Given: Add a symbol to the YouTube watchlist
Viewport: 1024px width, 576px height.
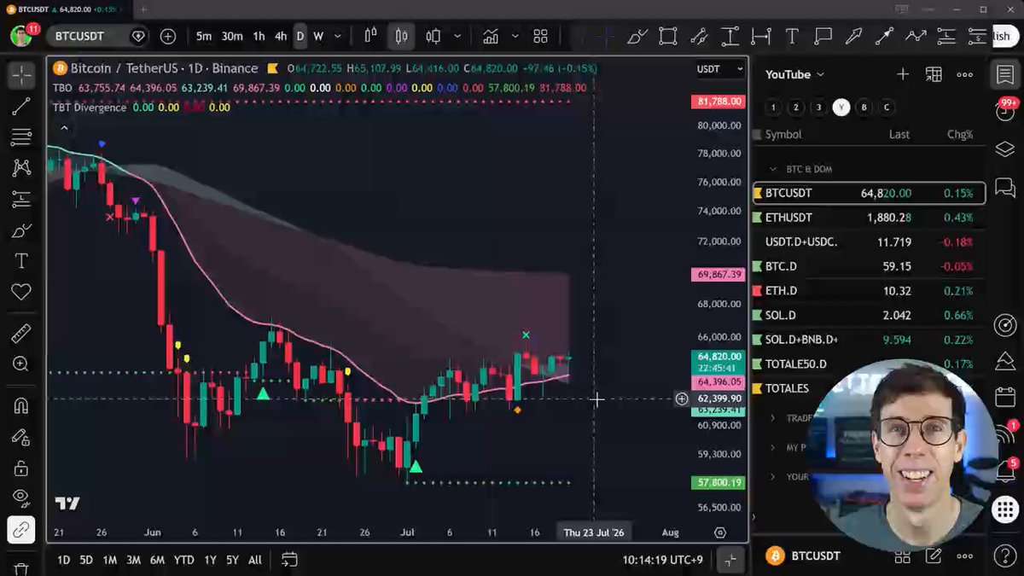Looking at the screenshot, I should pyautogui.click(x=903, y=74).
